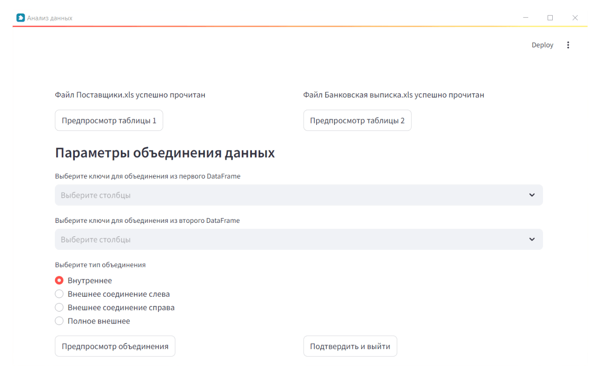Expand the second DataFrame keys dropdown chevron

click(x=532, y=239)
